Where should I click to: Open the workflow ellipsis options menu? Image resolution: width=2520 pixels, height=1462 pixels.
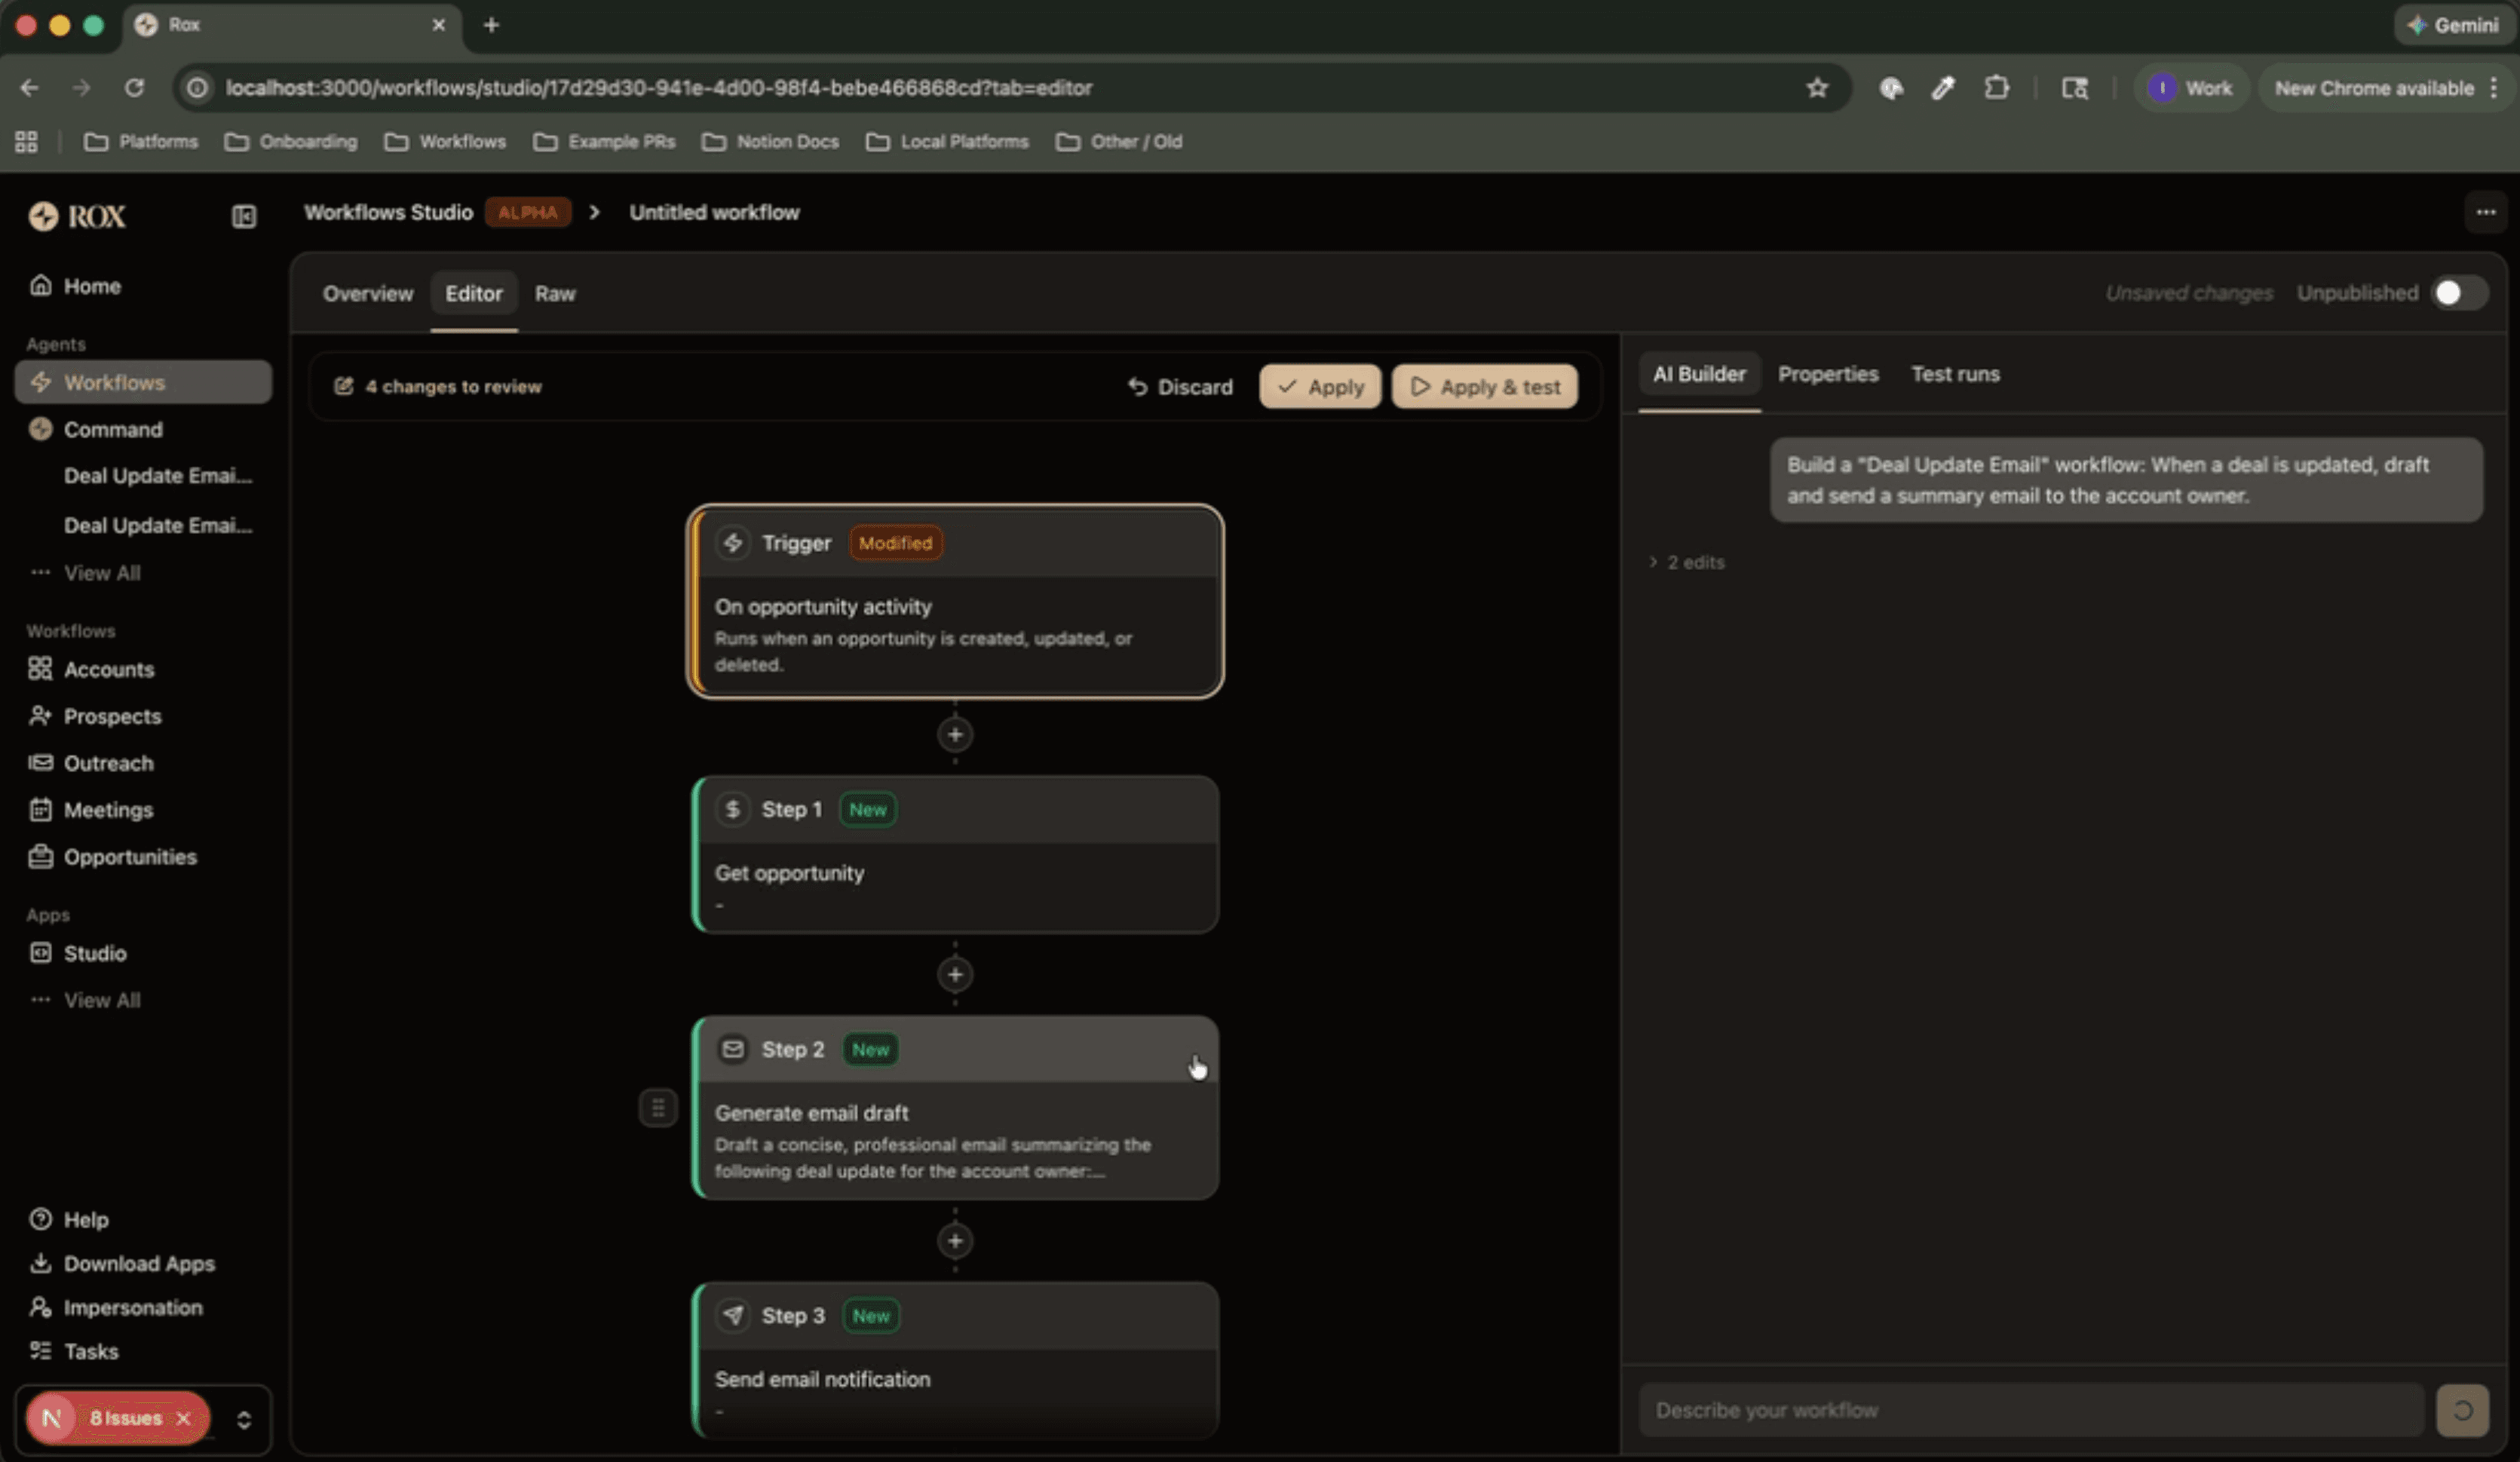(x=2486, y=212)
